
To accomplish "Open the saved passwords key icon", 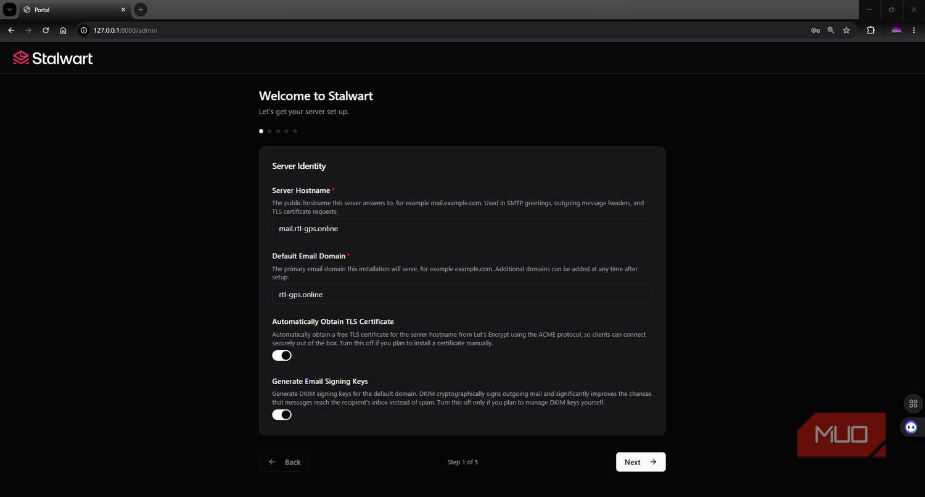I will [815, 30].
